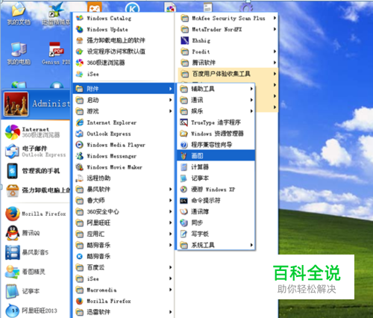Image resolution: width=373 pixels, height=318 pixels.
Task: Open Windows Messenger
Action: click(124, 156)
